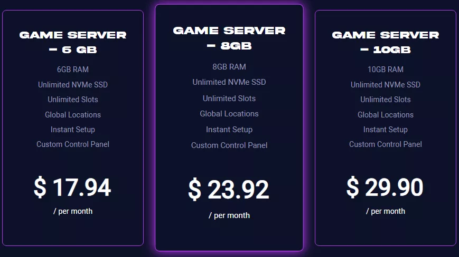Click Unlimited NVMe SSD in 6 GB plan
459x257 pixels.
pos(73,85)
